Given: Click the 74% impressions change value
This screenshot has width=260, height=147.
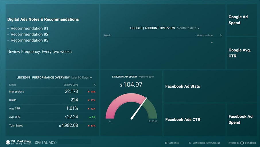Looking at the screenshot, I should pyautogui.click(x=93, y=92).
